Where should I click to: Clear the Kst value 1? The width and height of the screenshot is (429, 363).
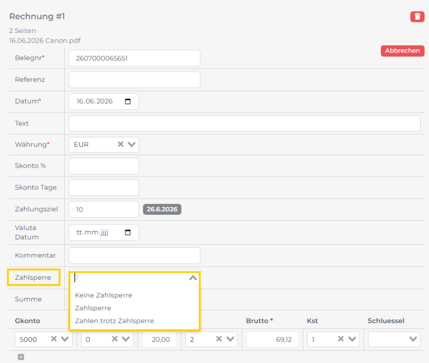point(341,339)
